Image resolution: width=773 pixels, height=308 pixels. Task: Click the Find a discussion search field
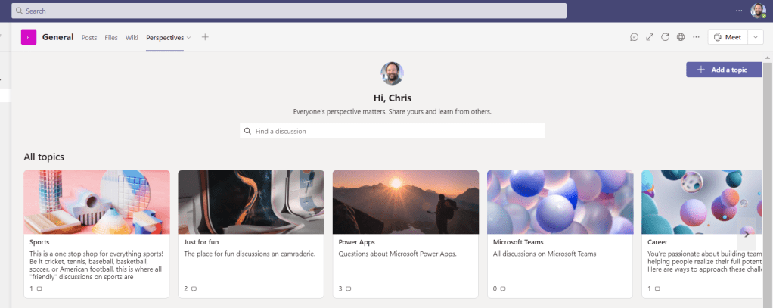392,131
